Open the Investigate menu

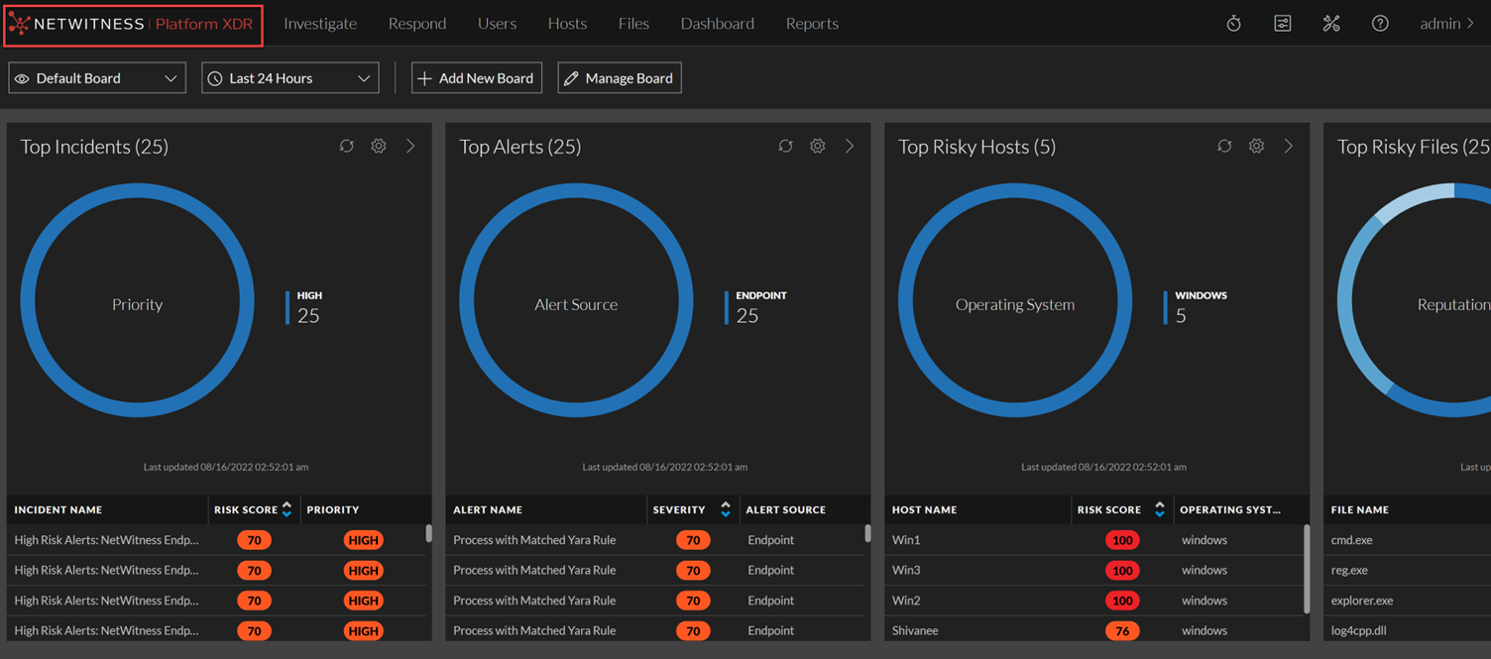tap(320, 24)
